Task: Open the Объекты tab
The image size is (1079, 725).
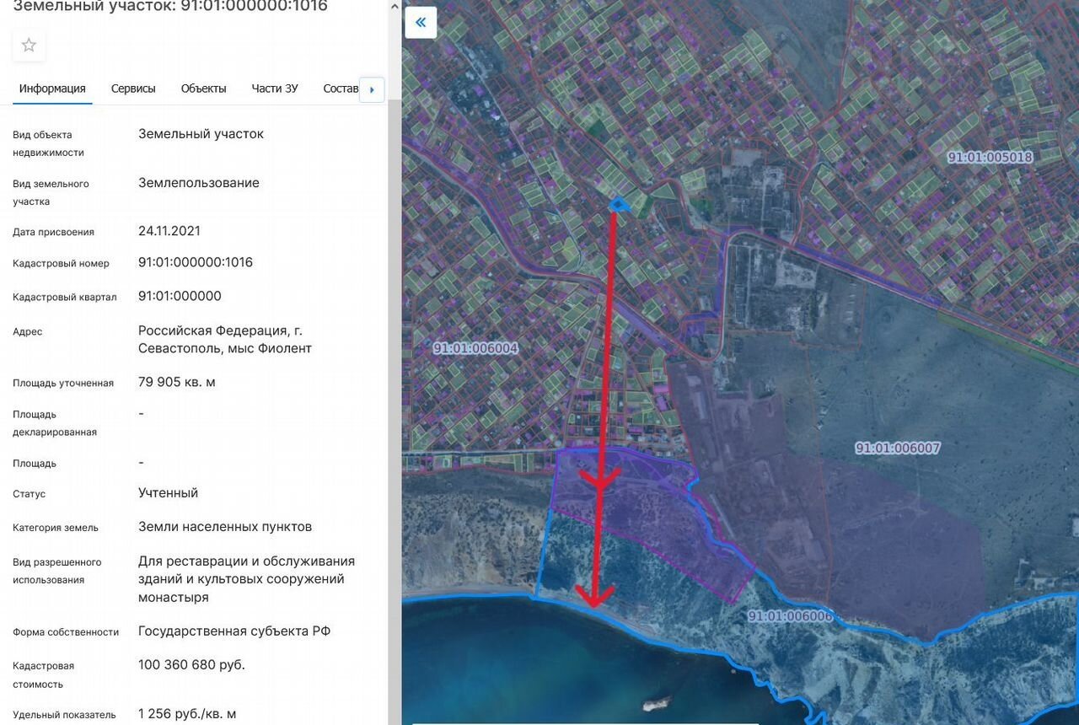Action: (x=203, y=89)
